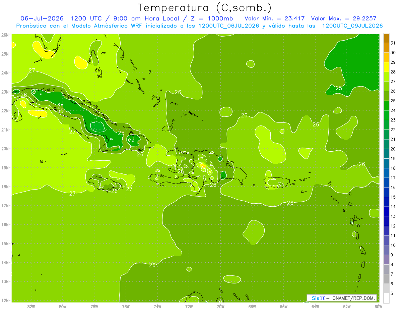
Task: Click the dark blue swatch between 13 and 14
Action: [386, 212]
